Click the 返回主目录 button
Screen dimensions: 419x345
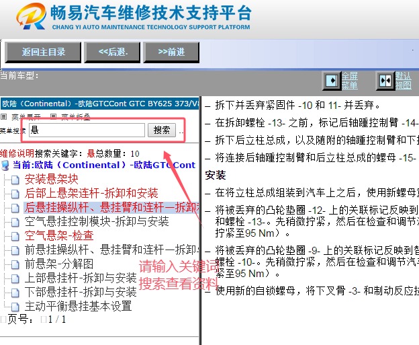coord(43,52)
